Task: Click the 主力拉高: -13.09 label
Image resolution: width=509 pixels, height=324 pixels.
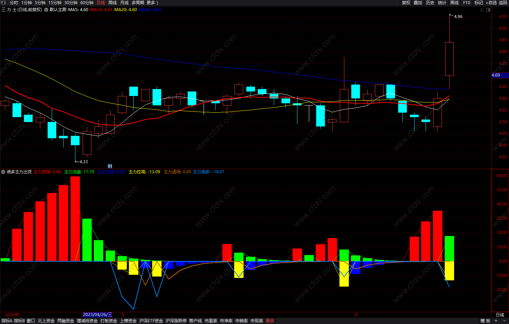Action: coord(145,172)
